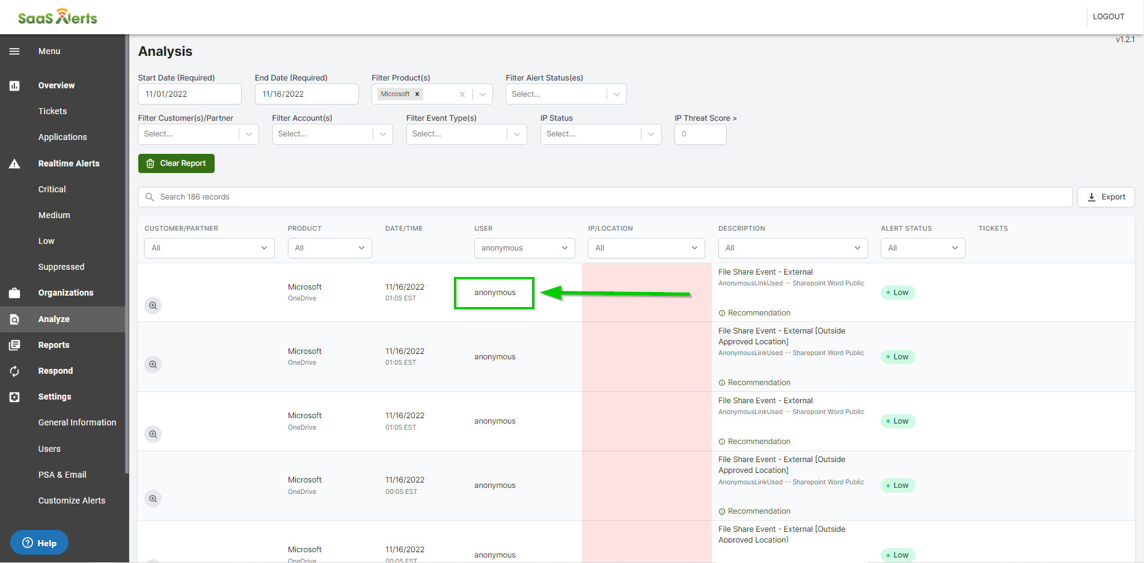
Task: Click the End Date field 11/16/2022
Action: click(x=307, y=94)
